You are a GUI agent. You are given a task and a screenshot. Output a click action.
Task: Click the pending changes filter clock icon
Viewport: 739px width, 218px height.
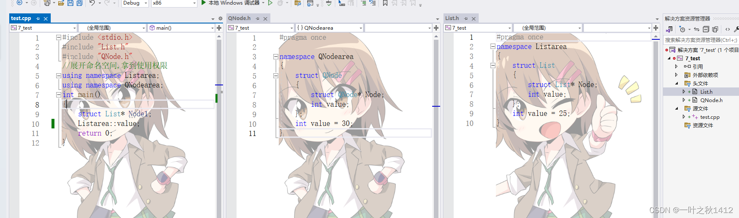682,29
